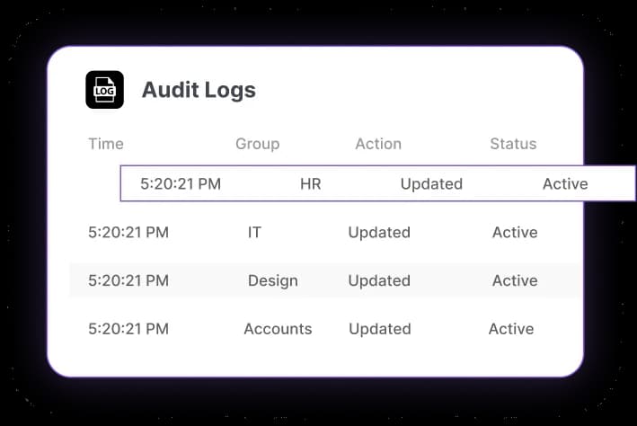
Task: Click Active status in the Accounts row
Action: 511,329
